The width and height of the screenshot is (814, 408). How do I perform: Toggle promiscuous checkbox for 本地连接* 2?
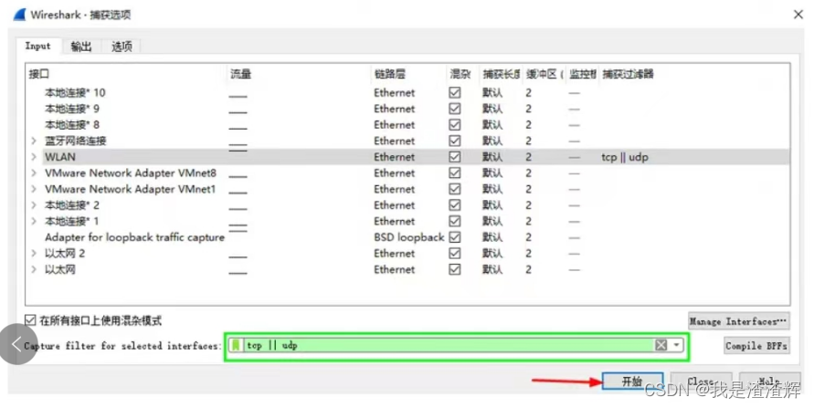[455, 205]
